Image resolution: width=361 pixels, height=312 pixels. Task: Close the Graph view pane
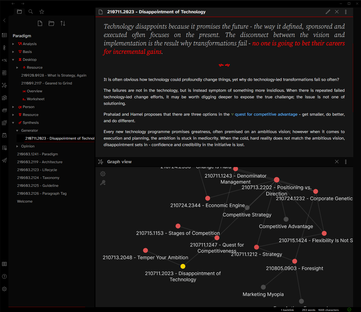pos(337,162)
